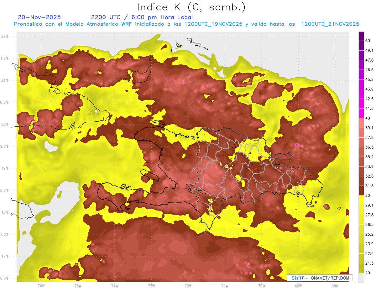Click the colorbar value "21.3"
This screenshot has height=290, width=376.
369,263
